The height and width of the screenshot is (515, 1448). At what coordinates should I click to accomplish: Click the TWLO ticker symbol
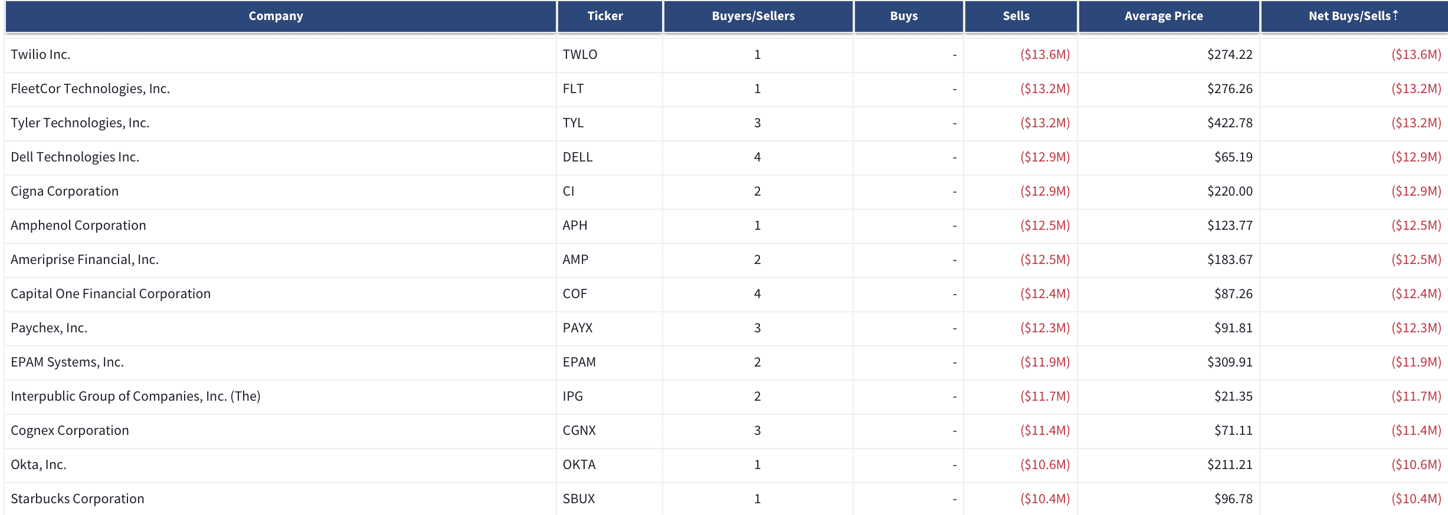(580, 55)
